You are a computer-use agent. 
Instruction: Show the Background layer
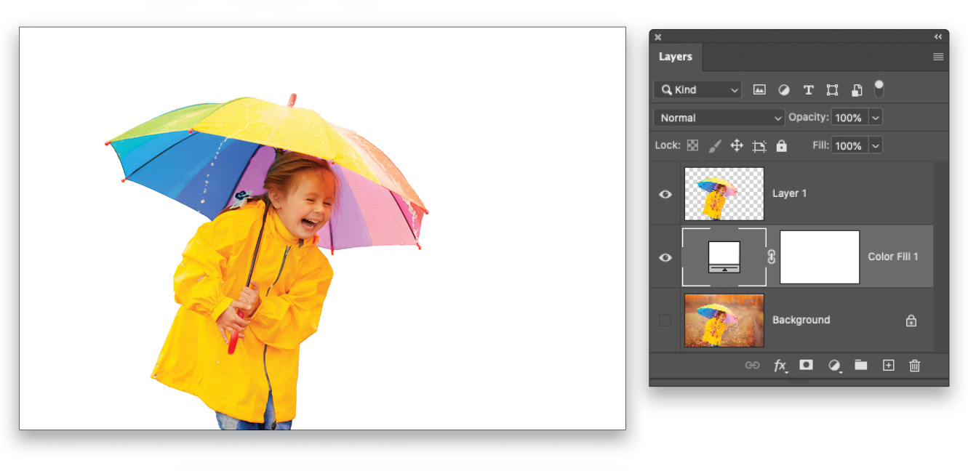(665, 320)
